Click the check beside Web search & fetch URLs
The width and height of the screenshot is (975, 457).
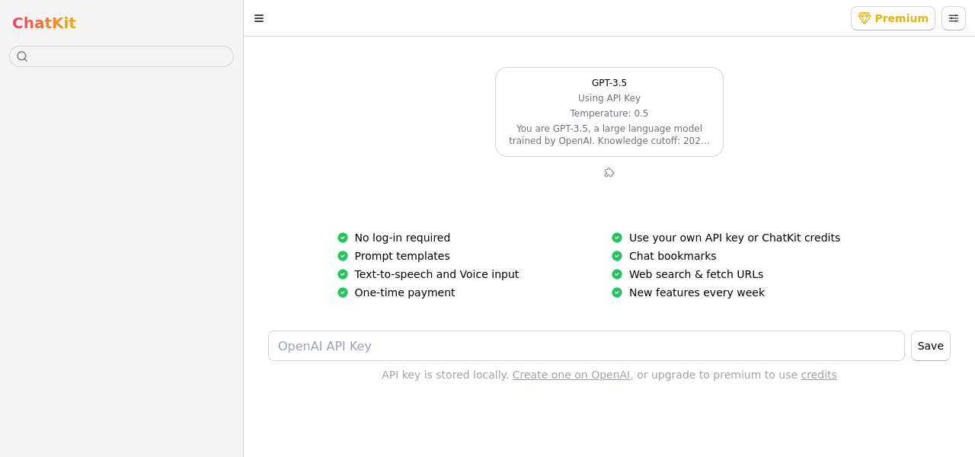click(x=617, y=274)
